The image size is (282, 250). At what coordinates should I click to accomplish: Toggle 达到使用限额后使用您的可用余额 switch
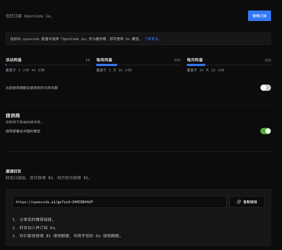[x=265, y=88]
